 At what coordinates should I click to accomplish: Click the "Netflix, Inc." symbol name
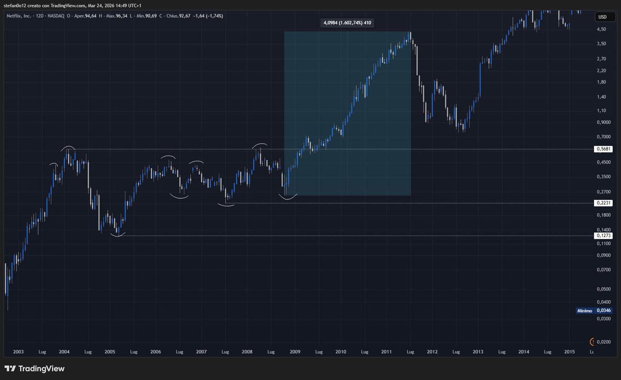click(x=19, y=16)
